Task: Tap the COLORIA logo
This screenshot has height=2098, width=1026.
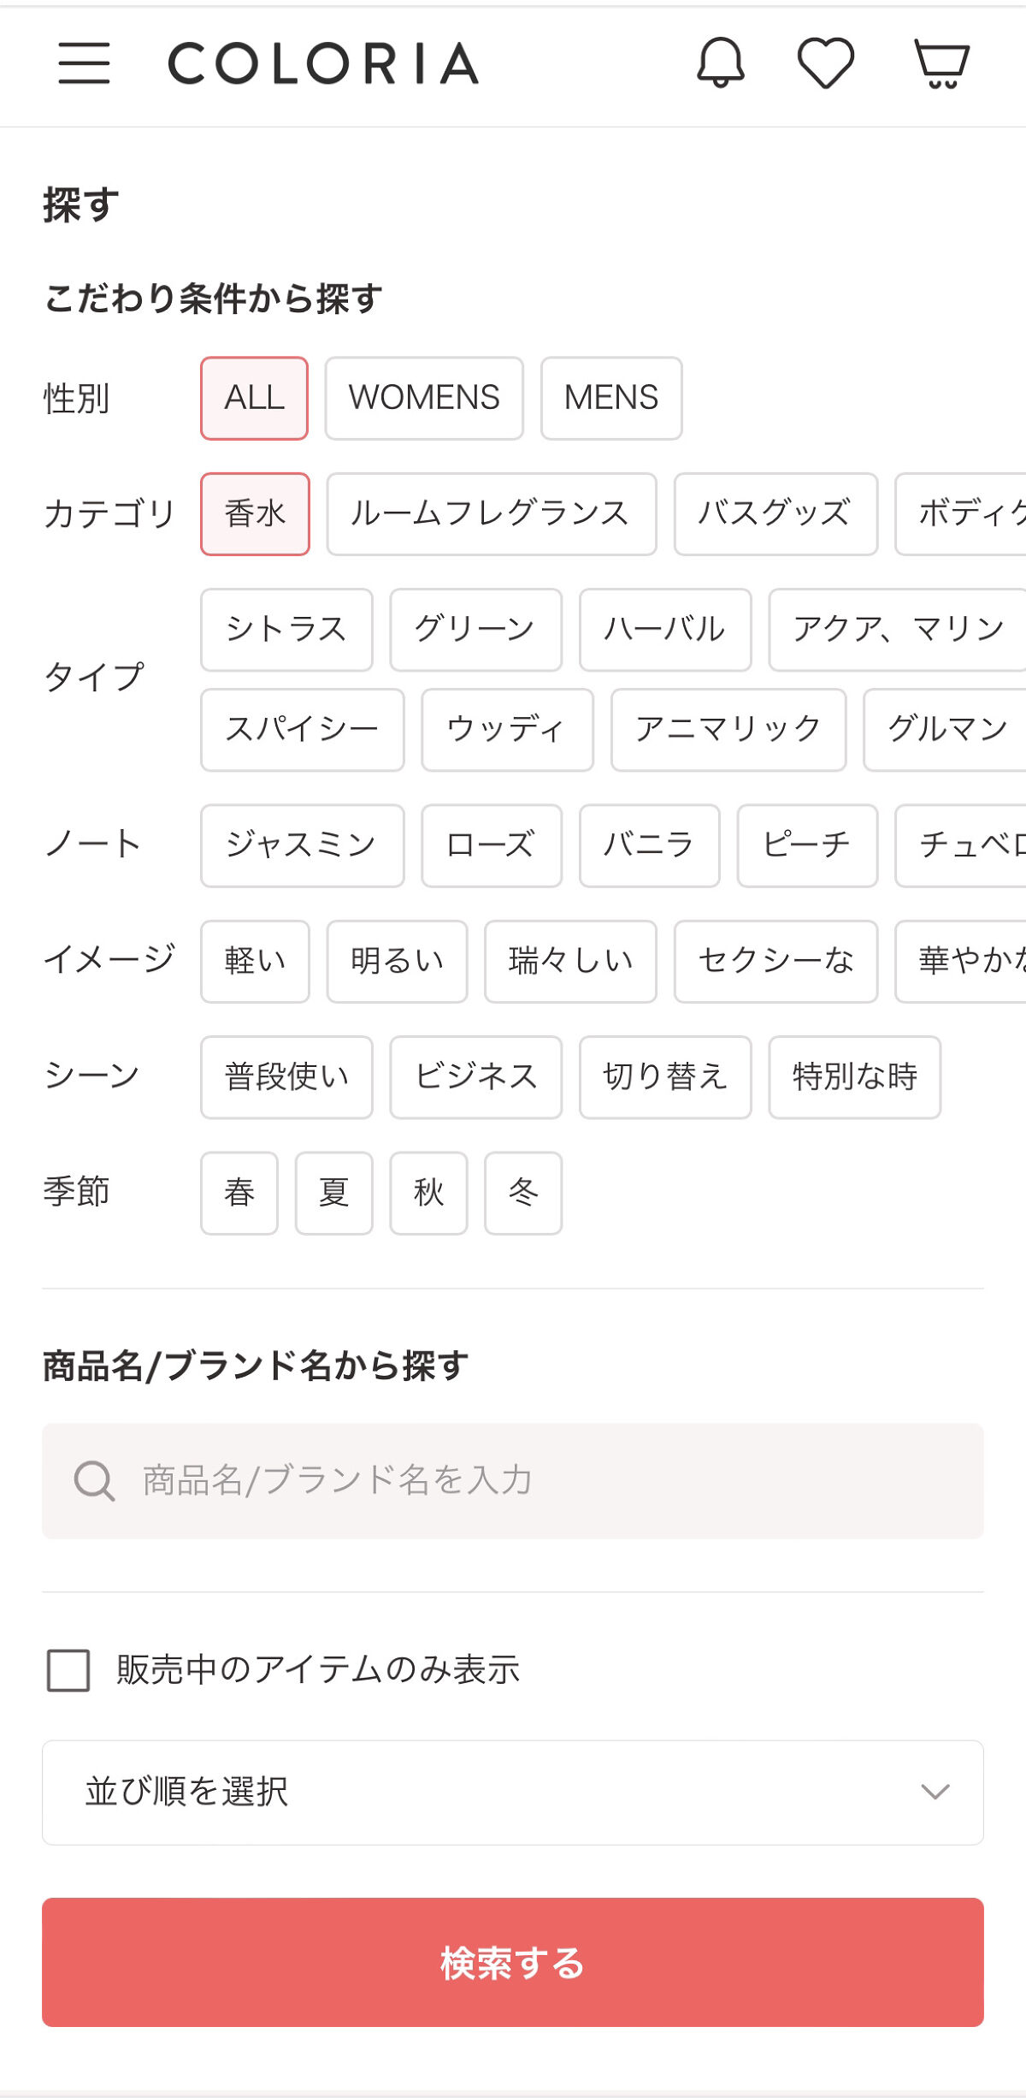Action: click(323, 64)
